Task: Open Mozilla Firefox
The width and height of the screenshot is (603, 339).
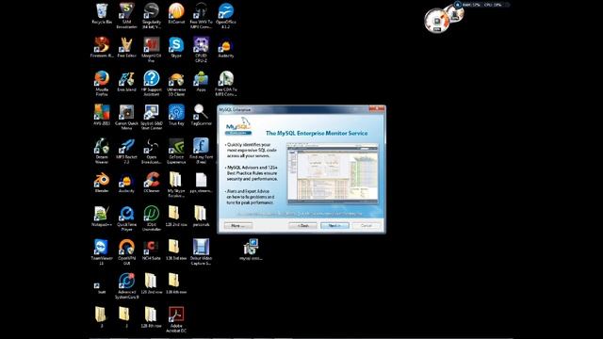Action: [102, 83]
